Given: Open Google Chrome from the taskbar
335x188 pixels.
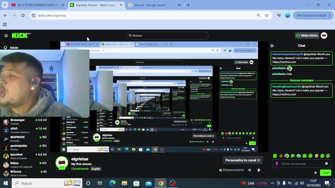Looking at the screenshot, I should (161, 183).
